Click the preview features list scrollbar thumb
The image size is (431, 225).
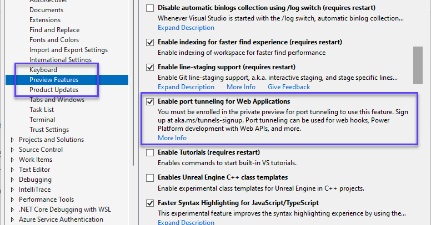click(x=418, y=65)
